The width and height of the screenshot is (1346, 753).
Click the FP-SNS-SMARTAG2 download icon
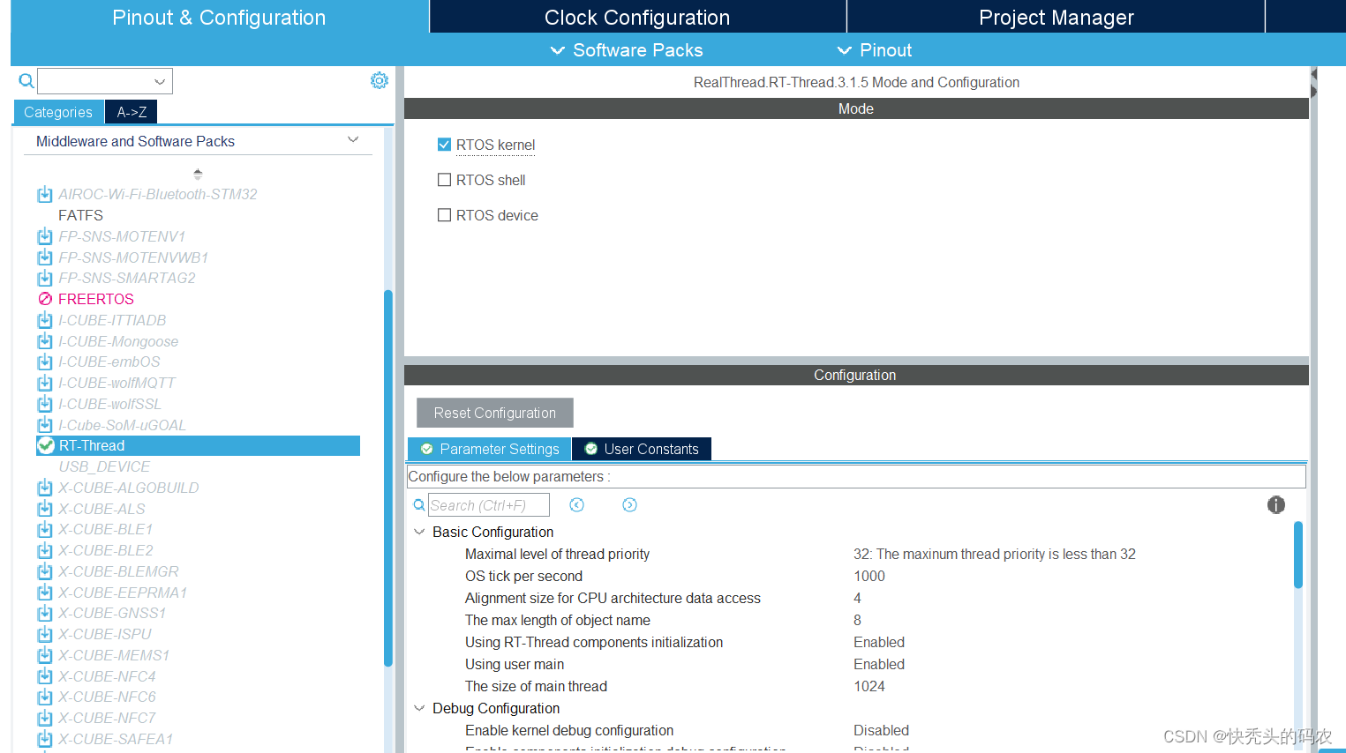[x=45, y=278]
